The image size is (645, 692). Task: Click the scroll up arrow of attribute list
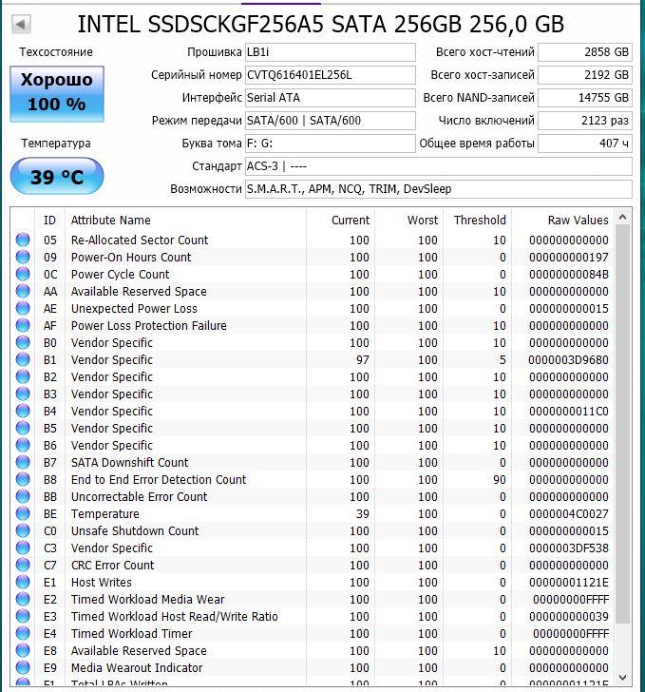point(622,217)
